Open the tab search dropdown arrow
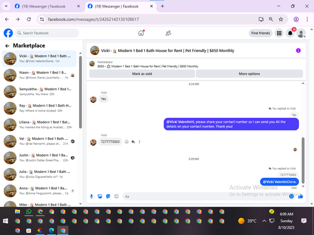The image size is (314, 235). point(6,6)
